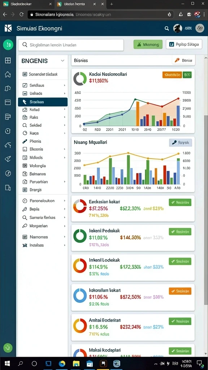The image size is (208, 370).
Task: Expand the BNGENIS dropdown chevron
Action: click(x=62, y=61)
